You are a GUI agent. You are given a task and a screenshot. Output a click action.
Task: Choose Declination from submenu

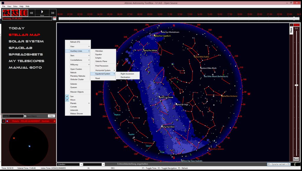tap(127, 77)
